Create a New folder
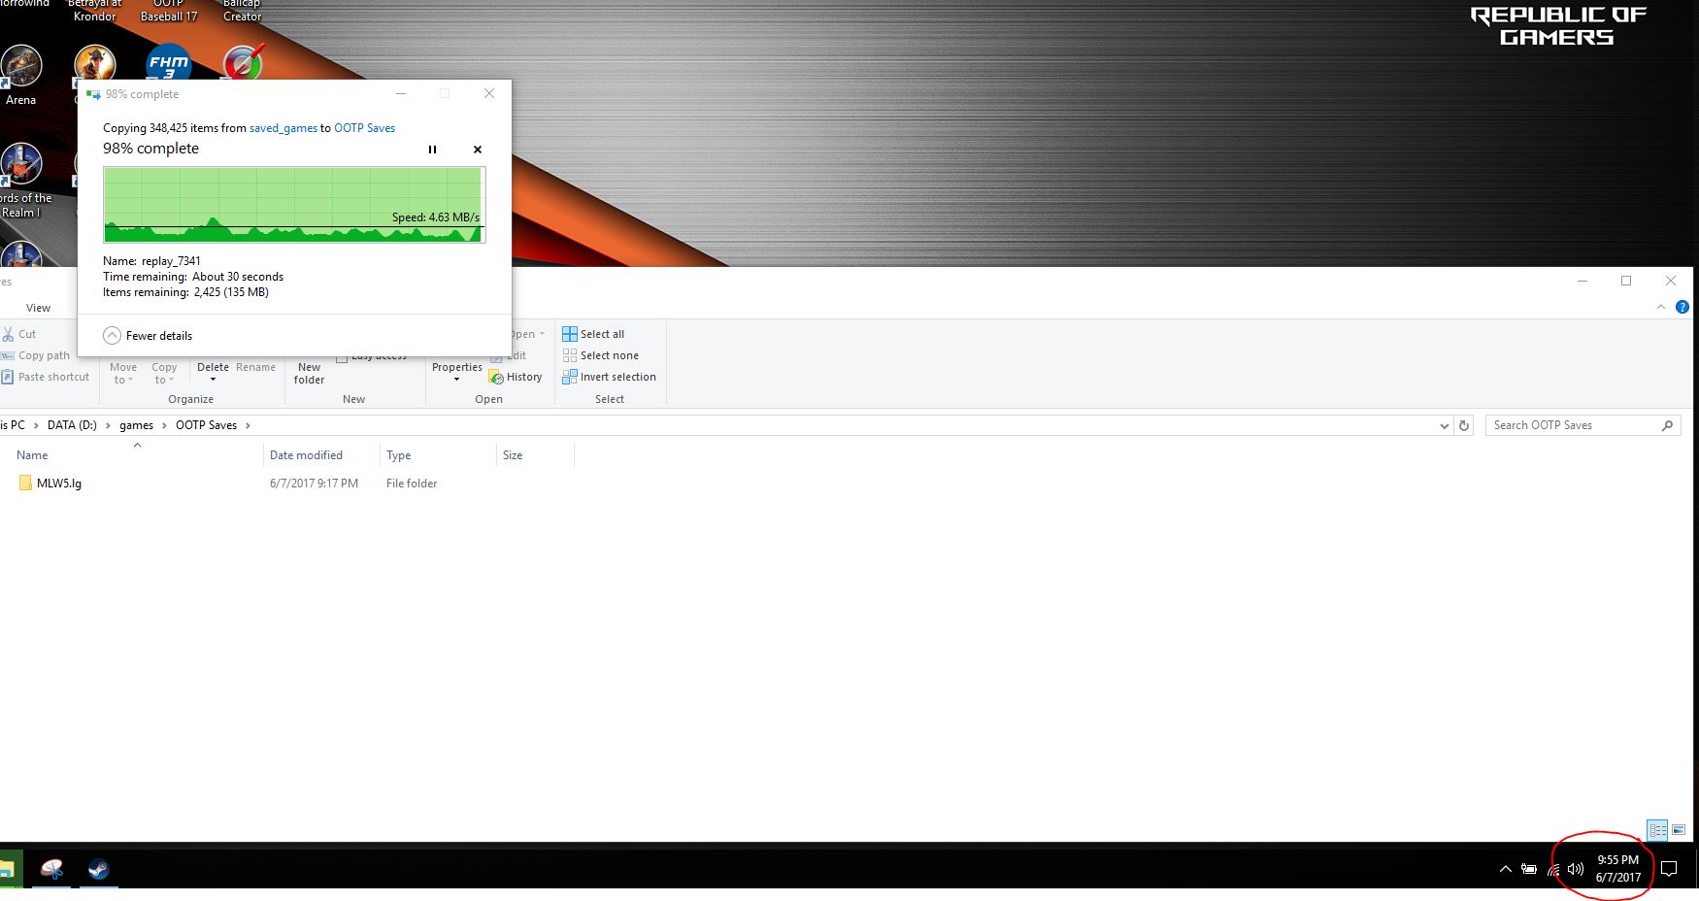 tap(309, 373)
